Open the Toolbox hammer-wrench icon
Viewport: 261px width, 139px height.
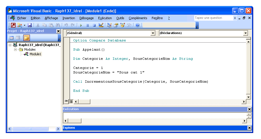[129, 25]
